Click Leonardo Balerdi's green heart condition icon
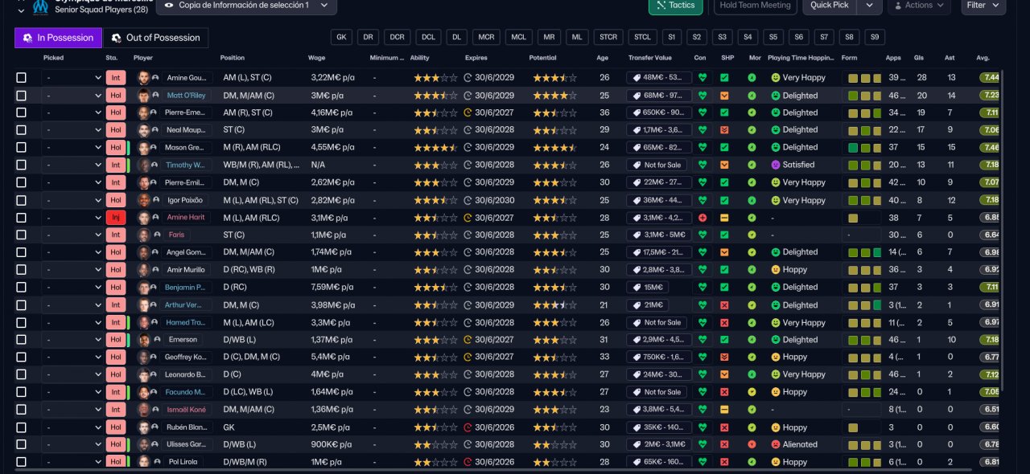This screenshot has width=1030, height=474. click(x=702, y=374)
